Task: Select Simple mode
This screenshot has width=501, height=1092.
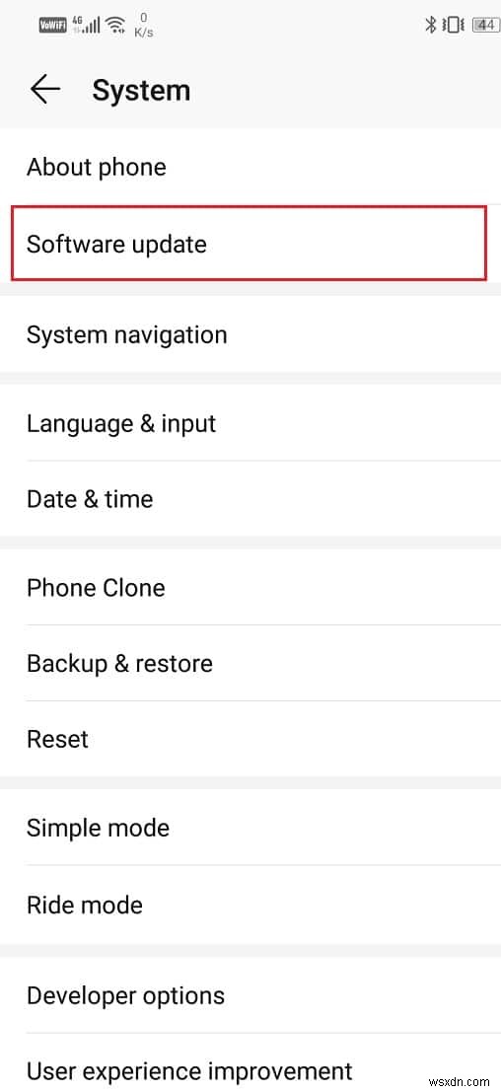Action: 250,828
